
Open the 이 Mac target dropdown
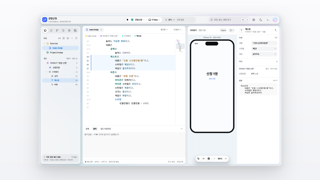click(x=154, y=20)
